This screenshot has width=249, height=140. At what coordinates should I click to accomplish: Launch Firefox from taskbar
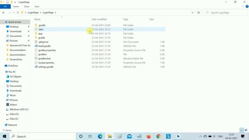[149, 136]
